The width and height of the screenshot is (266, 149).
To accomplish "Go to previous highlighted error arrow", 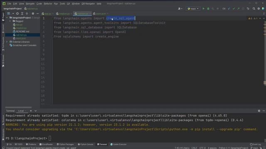I will click(x=260, y=18).
